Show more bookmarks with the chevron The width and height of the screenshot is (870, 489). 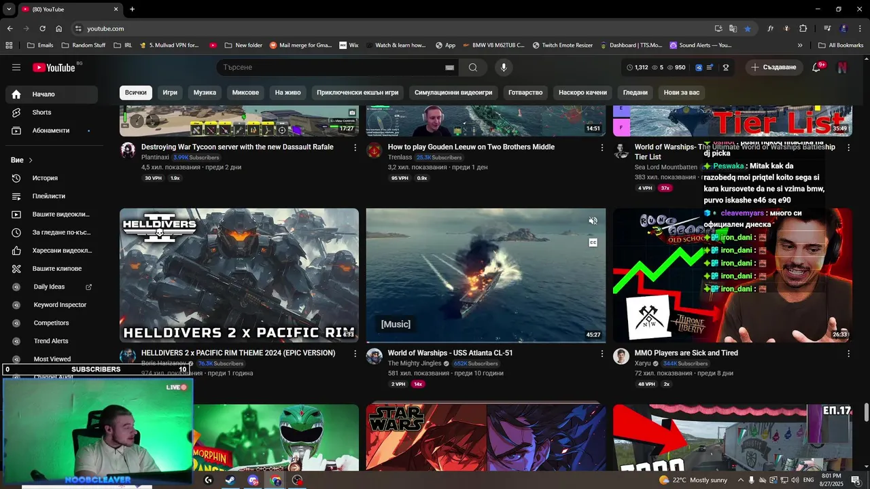tap(800, 46)
